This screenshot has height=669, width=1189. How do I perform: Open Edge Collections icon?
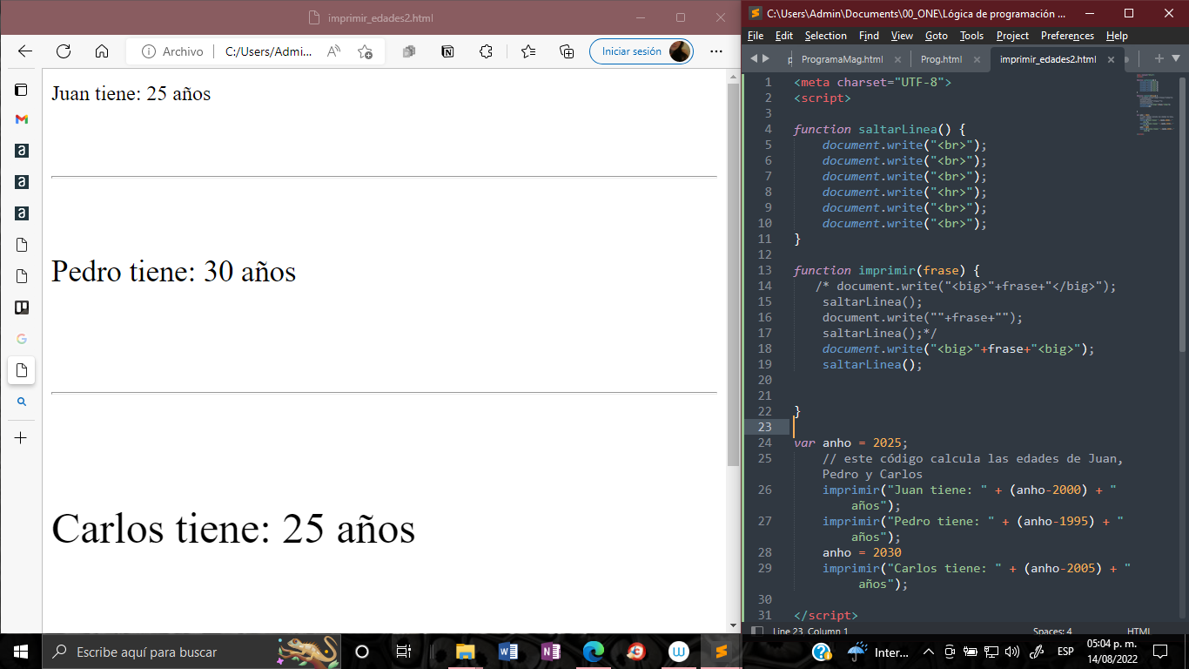click(567, 51)
